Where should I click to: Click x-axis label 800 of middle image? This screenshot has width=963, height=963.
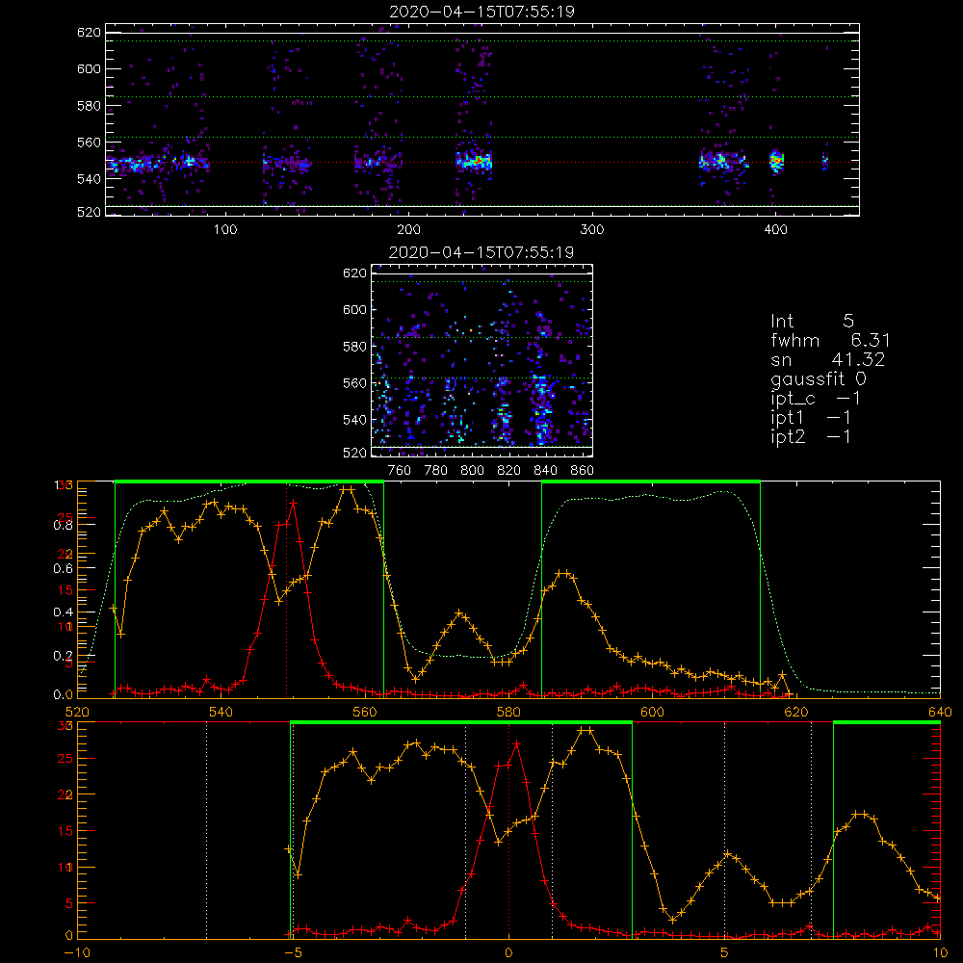tap(472, 471)
